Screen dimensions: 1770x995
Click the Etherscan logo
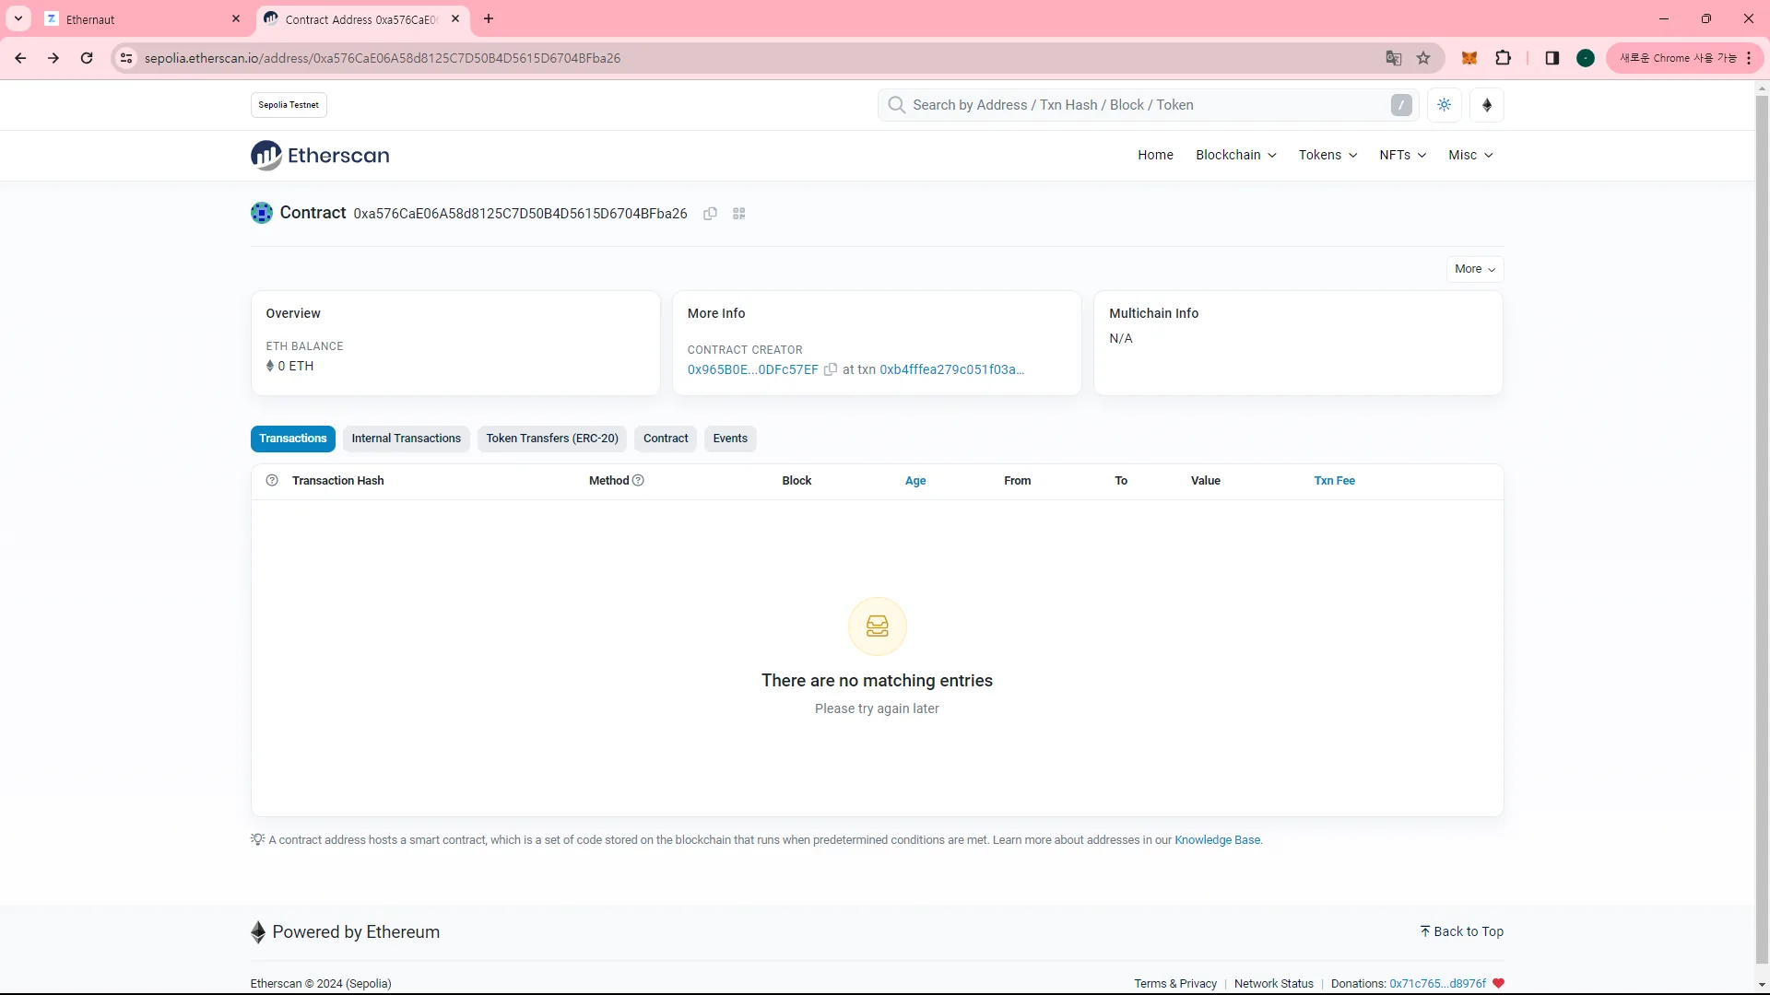click(320, 156)
